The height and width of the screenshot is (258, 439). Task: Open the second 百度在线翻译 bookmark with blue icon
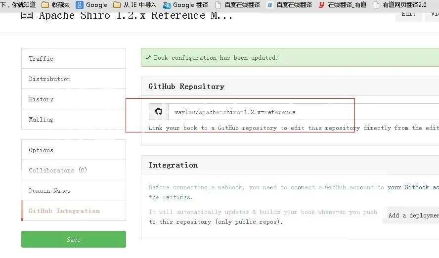click(289, 5)
